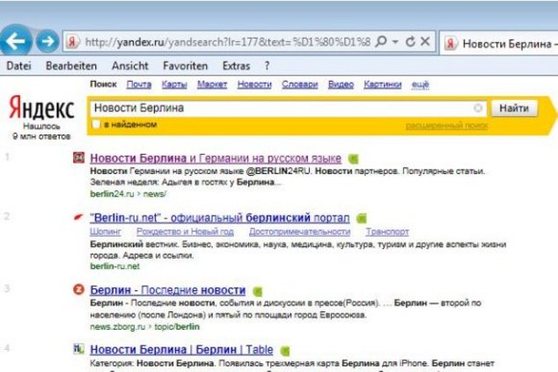Image resolution: width=558 pixels, height=372 pixels.
Task: Go back with the browser back arrow
Action: tap(15, 41)
